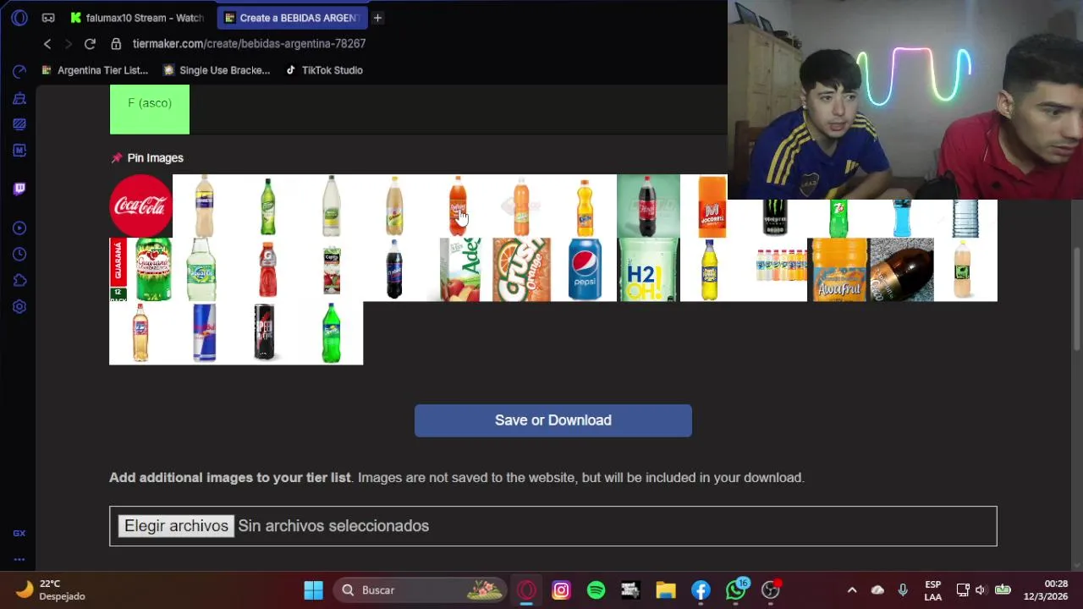
Task: Select the Cepita juice carton image
Action: 331,269
